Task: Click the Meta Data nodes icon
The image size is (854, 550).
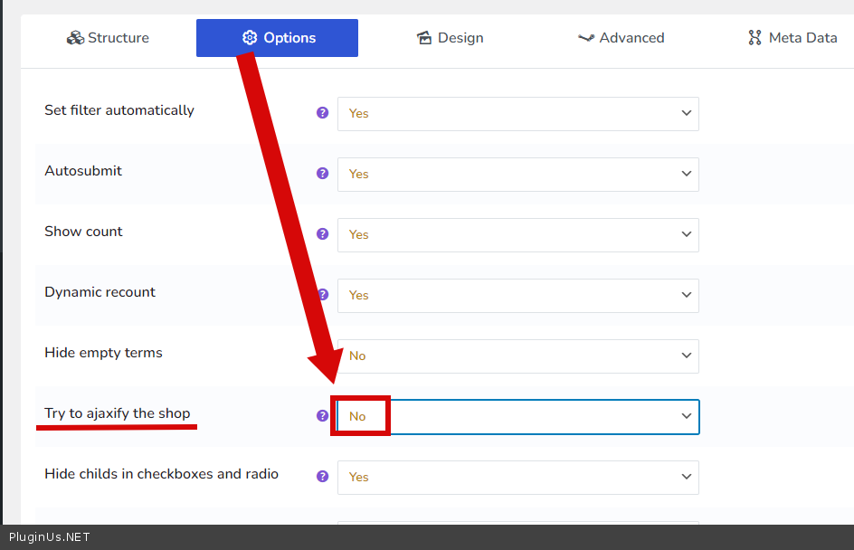Action: [x=754, y=38]
